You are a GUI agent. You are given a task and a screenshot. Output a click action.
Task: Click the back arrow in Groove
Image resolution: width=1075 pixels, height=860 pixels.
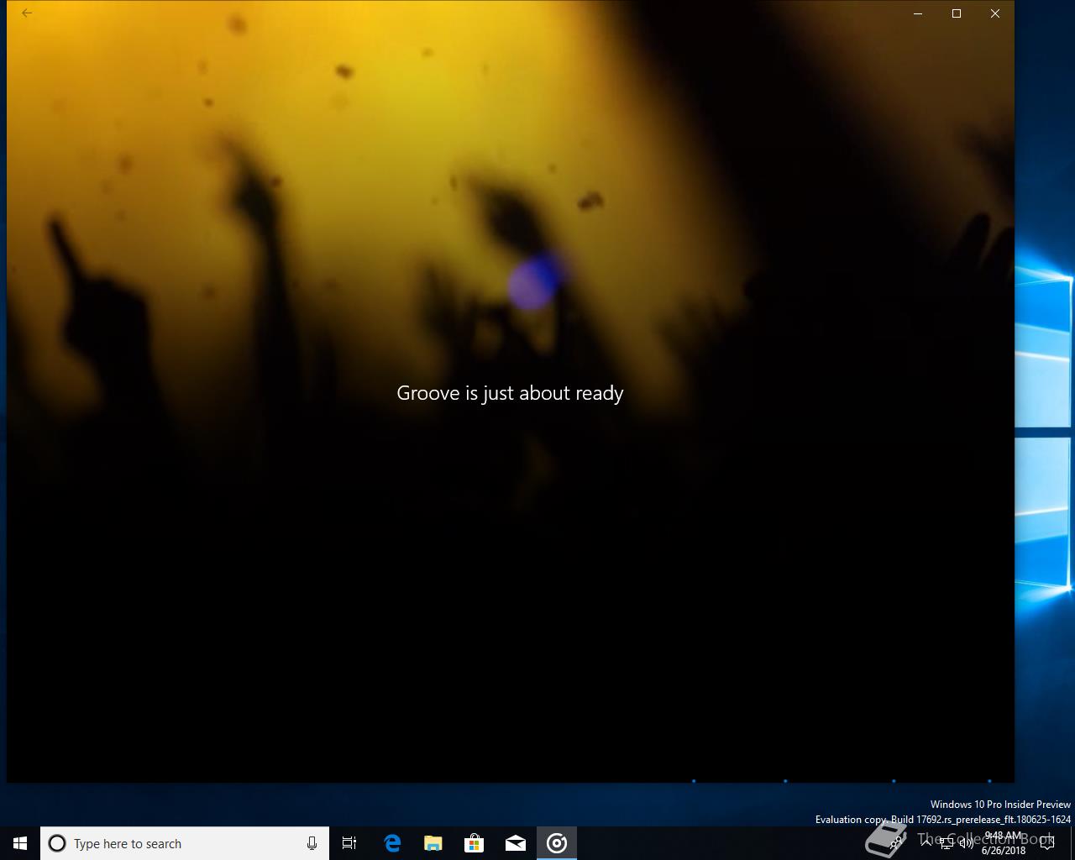pos(27,13)
